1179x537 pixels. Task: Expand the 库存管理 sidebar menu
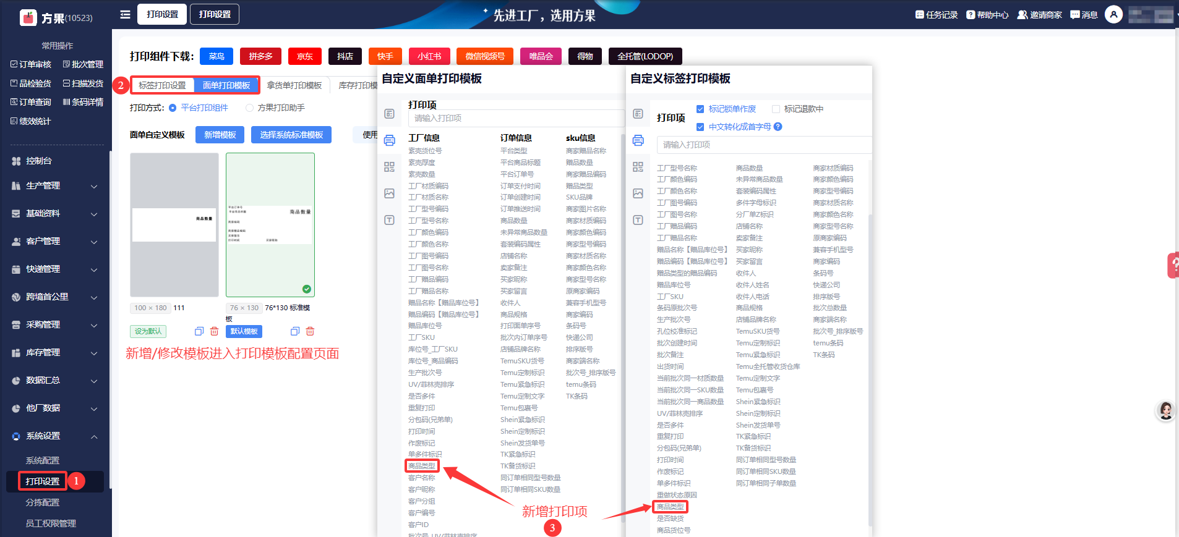[x=56, y=353]
